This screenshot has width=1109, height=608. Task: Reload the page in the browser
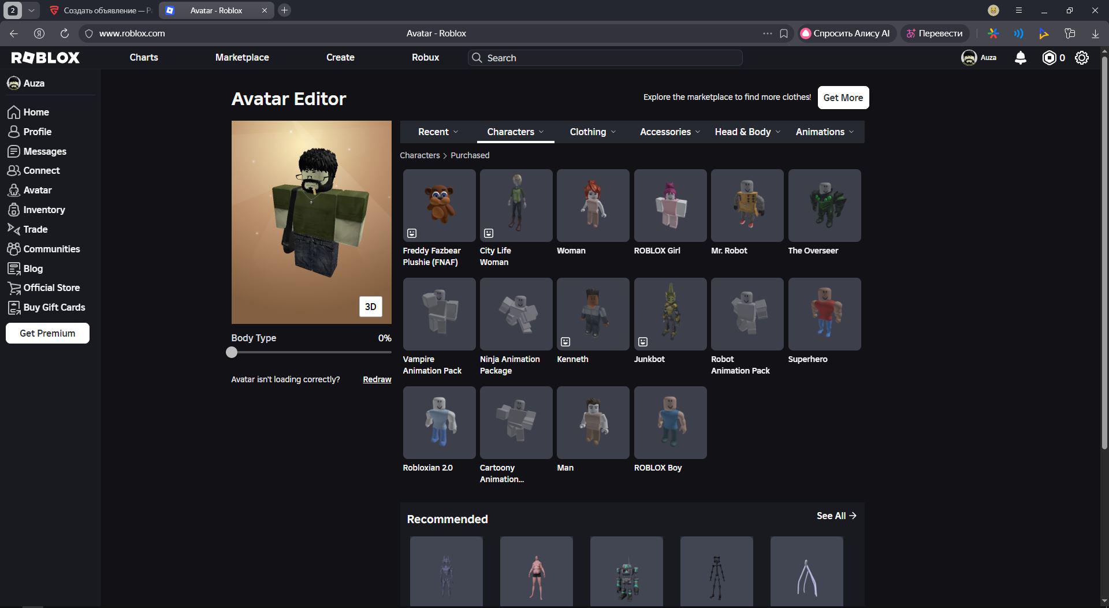64,33
